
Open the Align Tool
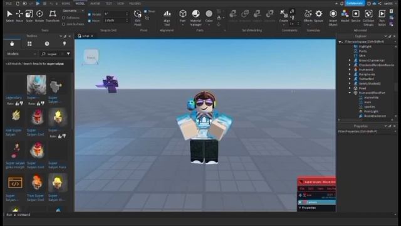[167, 18]
